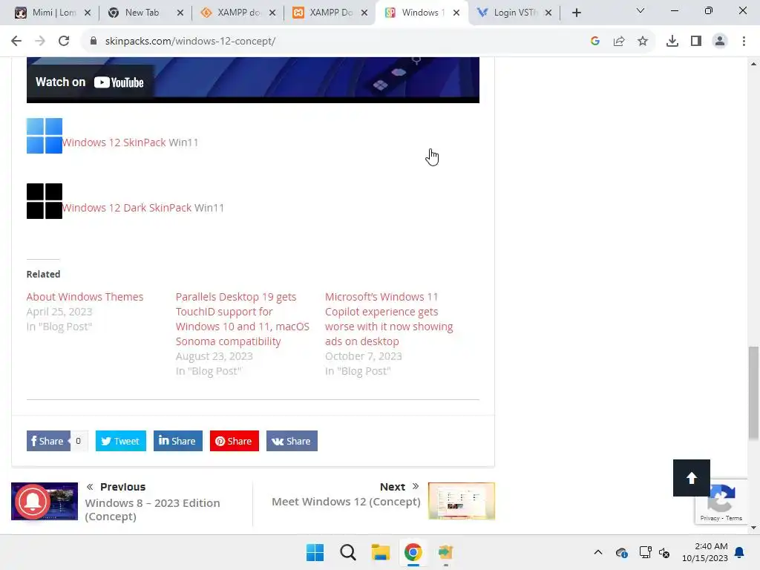
Task: Open the installer icon in the taskbar
Action: click(x=445, y=552)
